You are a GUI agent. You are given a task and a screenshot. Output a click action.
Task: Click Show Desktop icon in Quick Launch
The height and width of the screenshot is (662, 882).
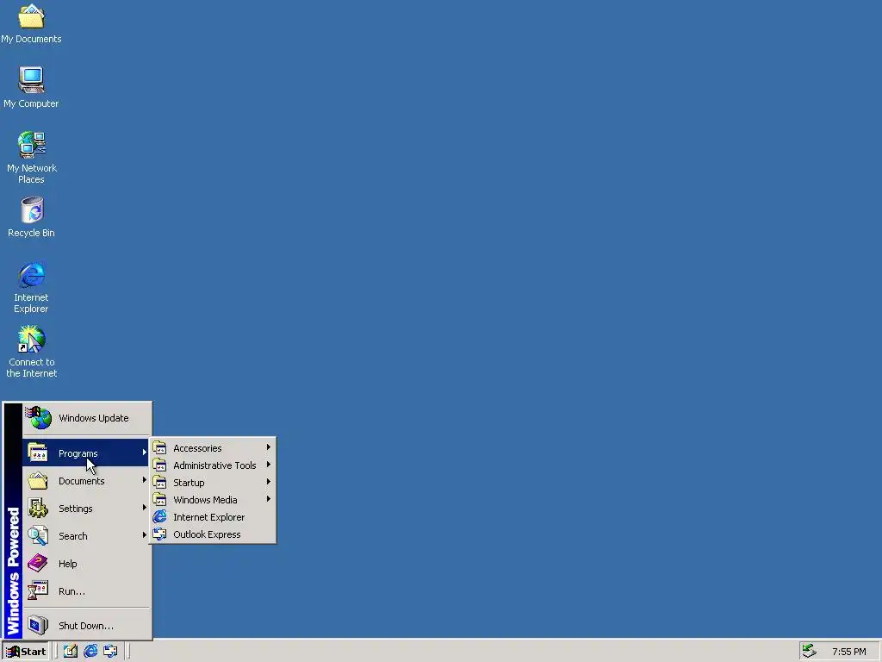71,652
